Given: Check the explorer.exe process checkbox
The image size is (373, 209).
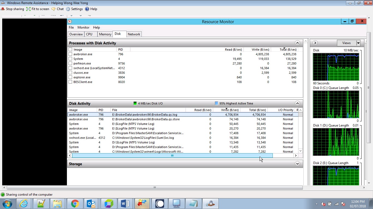Looking at the screenshot, I should (70, 77).
